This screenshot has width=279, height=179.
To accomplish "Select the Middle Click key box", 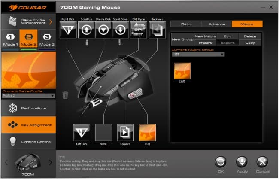I will point(103,30).
